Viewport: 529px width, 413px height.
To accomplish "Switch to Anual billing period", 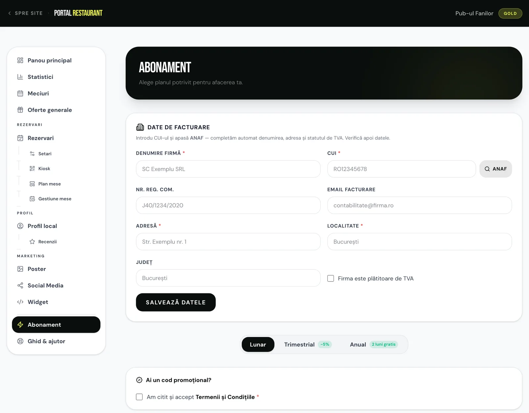I will coord(374,345).
